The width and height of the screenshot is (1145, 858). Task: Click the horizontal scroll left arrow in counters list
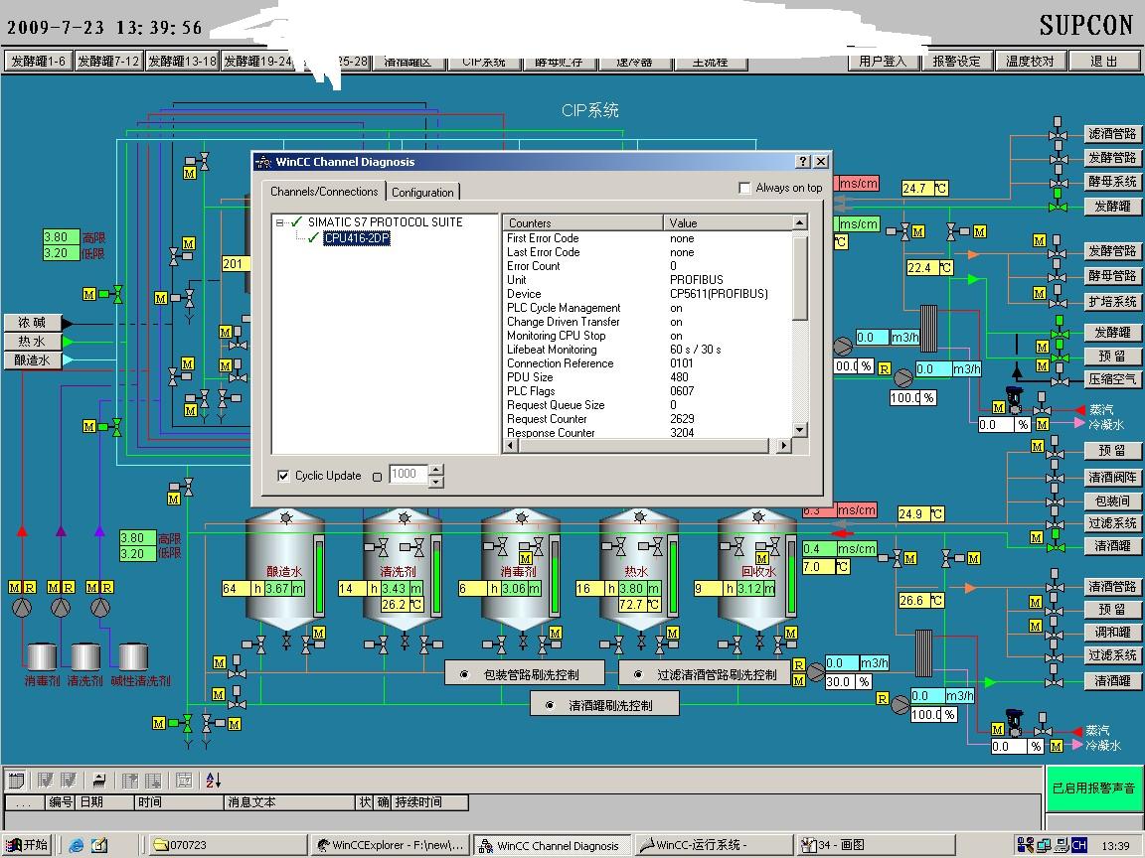(x=511, y=445)
